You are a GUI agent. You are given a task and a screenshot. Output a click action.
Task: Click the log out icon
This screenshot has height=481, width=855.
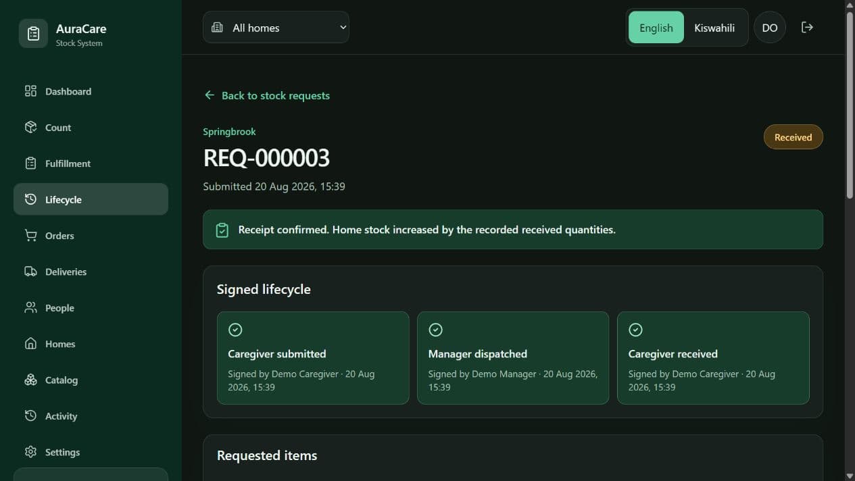click(x=807, y=27)
